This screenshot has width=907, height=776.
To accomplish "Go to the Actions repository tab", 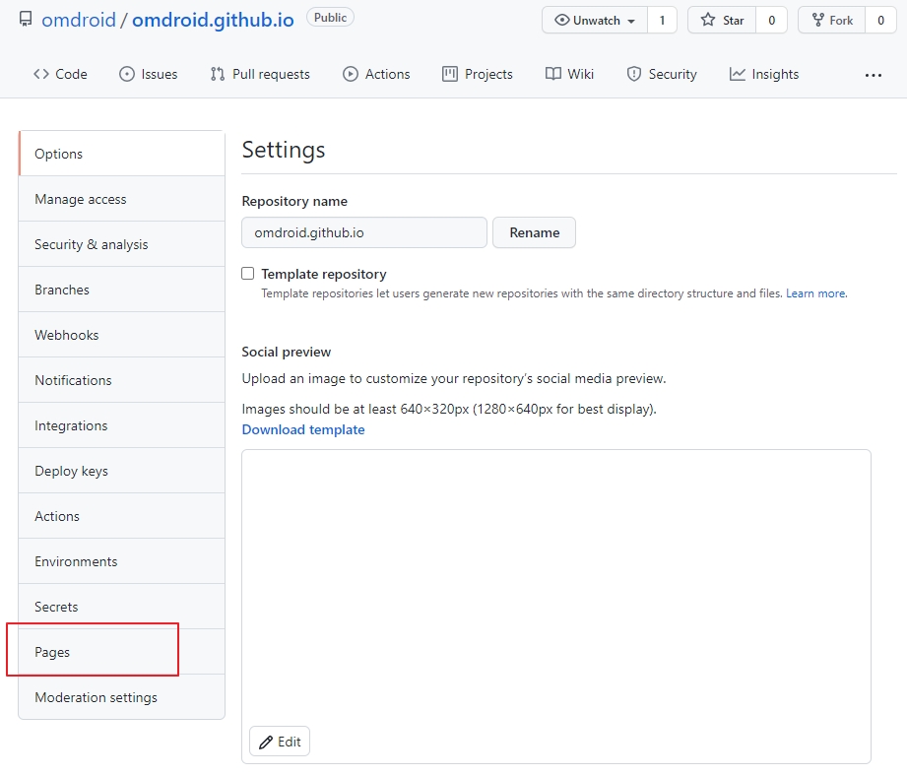I will pyautogui.click(x=376, y=74).
